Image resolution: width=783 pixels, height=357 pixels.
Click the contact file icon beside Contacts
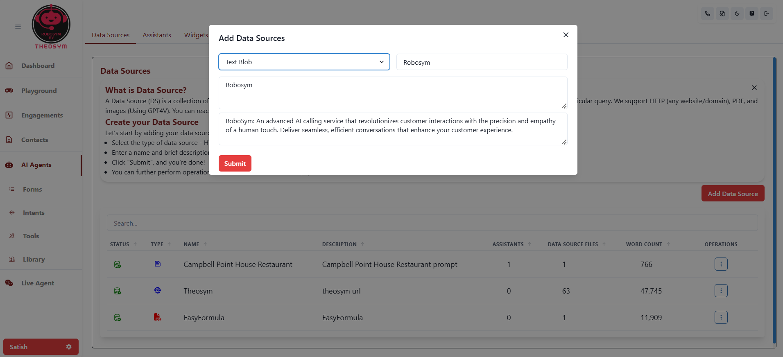tap(9, 140)
